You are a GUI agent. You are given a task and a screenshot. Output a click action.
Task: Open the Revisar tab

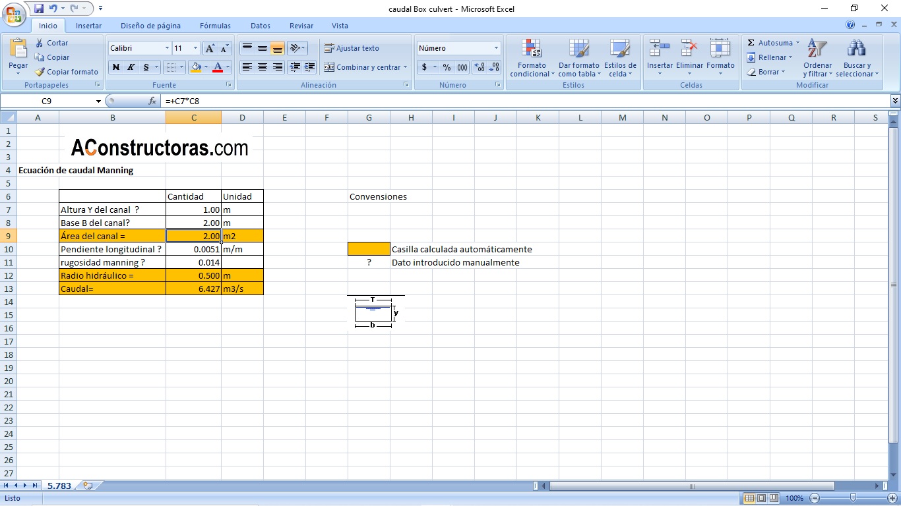coord(301,26)
